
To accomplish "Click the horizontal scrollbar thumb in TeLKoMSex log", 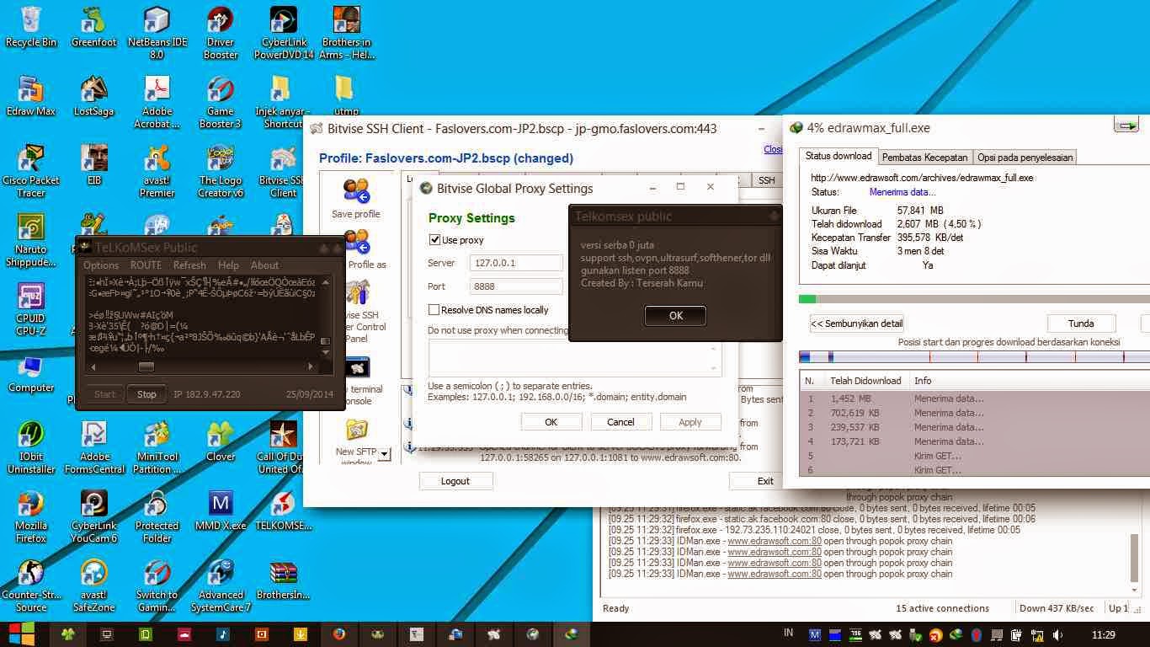I will [146, 366].
